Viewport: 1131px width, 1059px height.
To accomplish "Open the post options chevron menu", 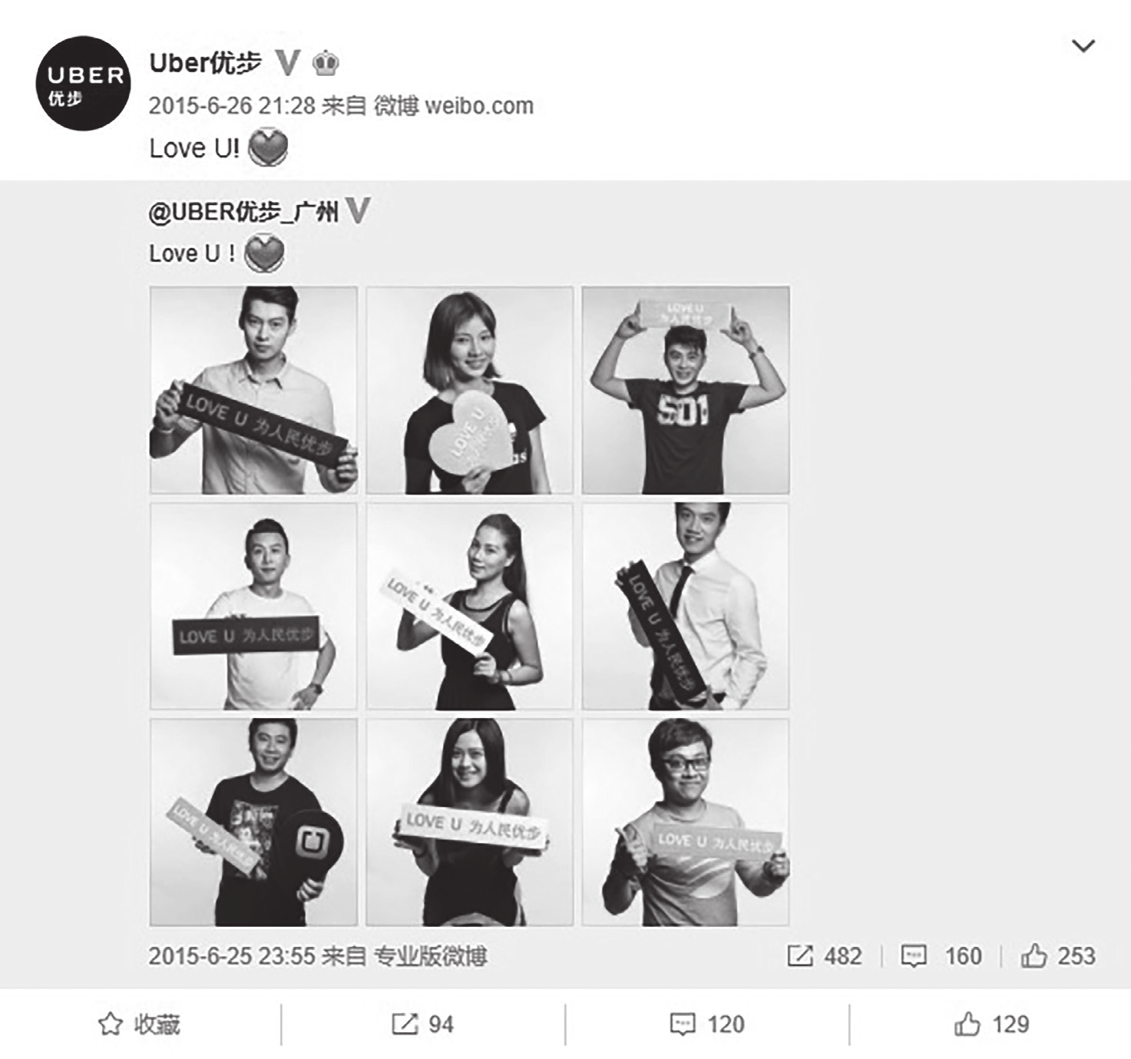I will pyautogui.click(x=1083, y=46).
